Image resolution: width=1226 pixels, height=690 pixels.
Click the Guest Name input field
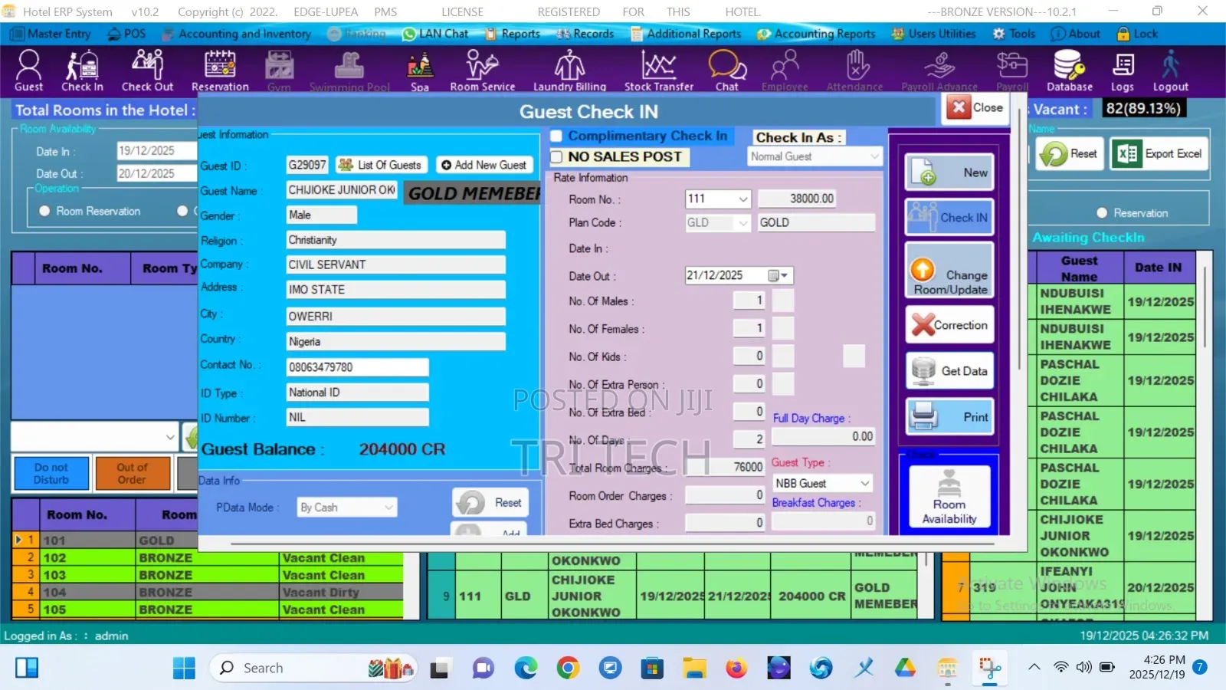tap(342, 190)
